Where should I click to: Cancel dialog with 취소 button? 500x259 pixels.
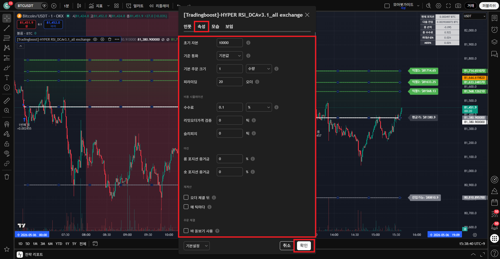click(287, 245)
